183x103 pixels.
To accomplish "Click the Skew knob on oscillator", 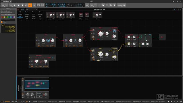I will pyautogui.click(x=43, y=40).
